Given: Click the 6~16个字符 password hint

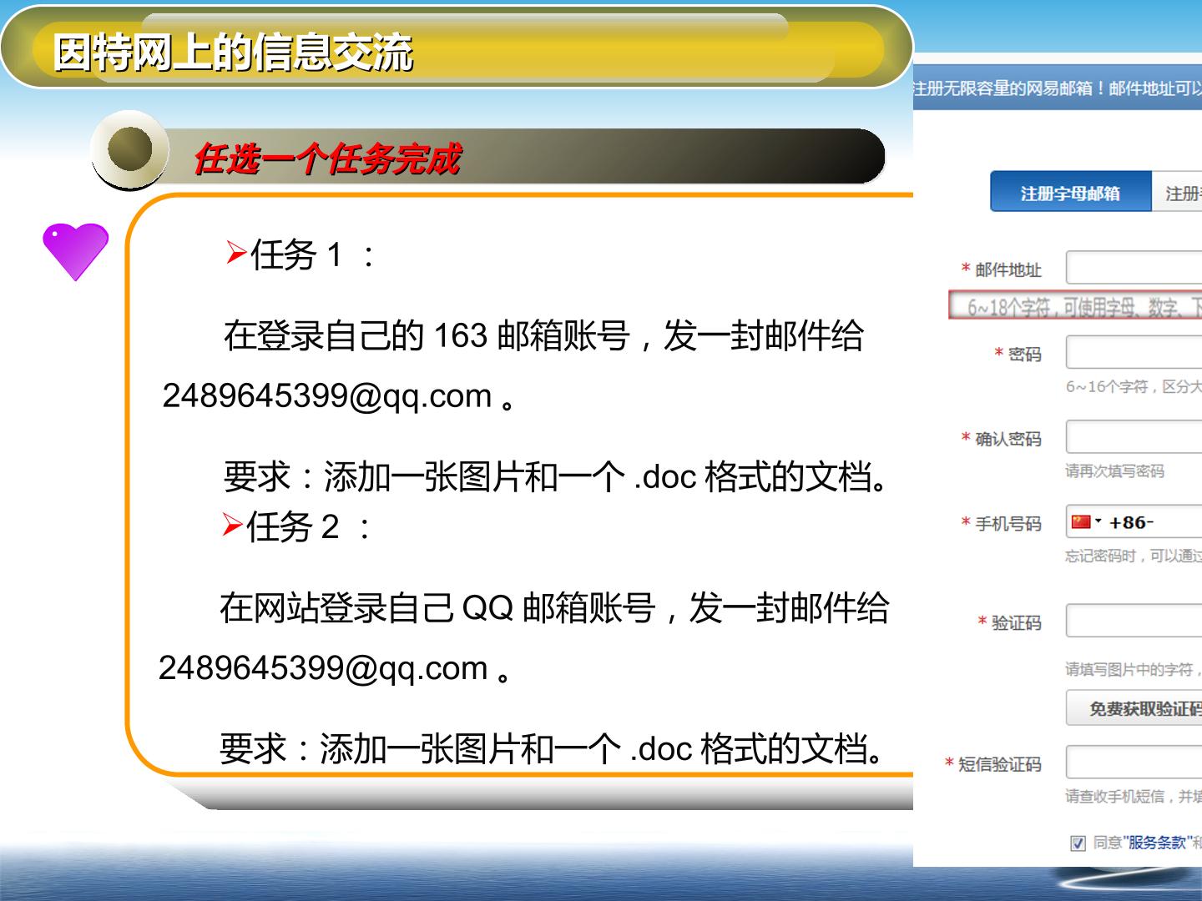Looking at the screenshot, I should (1134, 386).
